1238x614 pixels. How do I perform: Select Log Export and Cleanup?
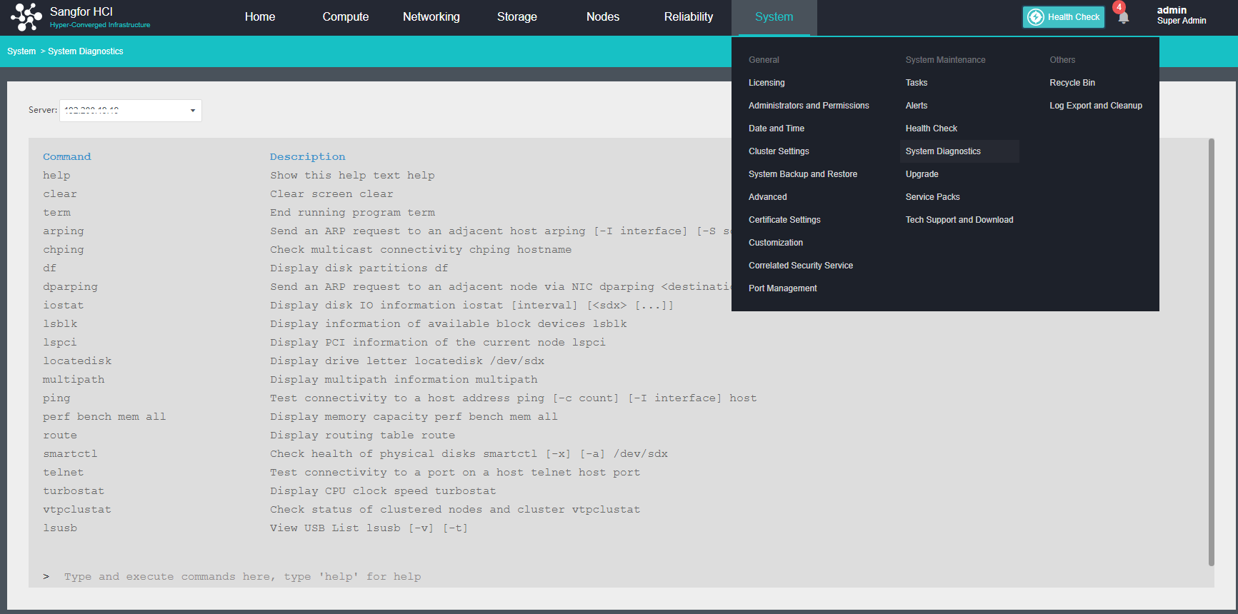tap(1095, 106)
